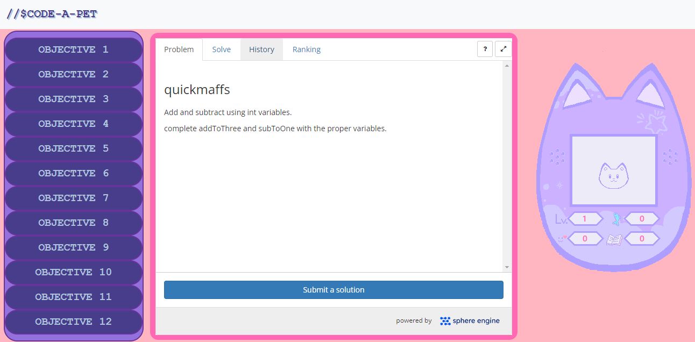The width and height of the screenshot is (695, 342).
Task: Submit a solution button
Action: pos(334,289)
